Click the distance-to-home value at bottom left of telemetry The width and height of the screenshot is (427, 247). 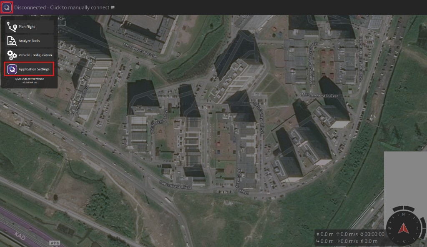[324, 241]
